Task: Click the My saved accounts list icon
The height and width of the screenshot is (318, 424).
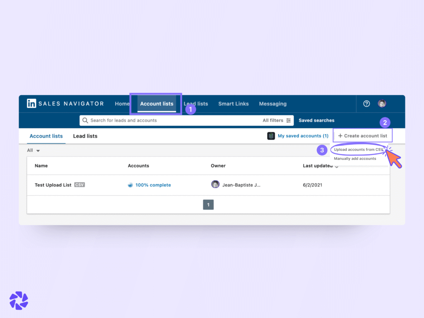Action: 271,136
